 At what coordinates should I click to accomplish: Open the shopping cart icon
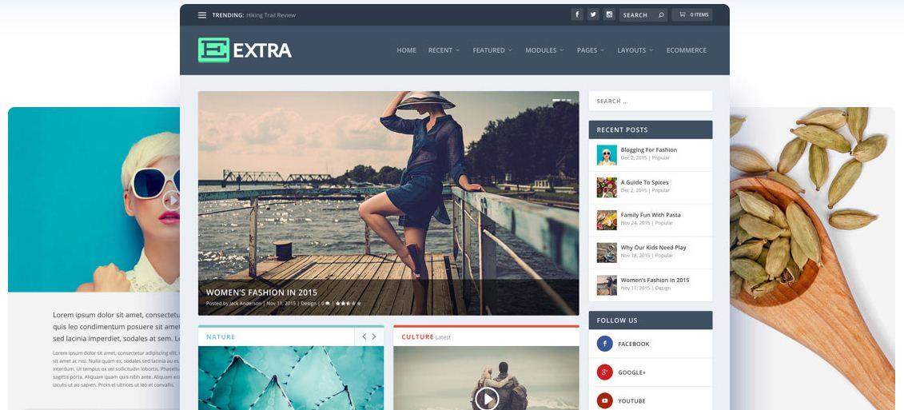(x=682, y=14)
